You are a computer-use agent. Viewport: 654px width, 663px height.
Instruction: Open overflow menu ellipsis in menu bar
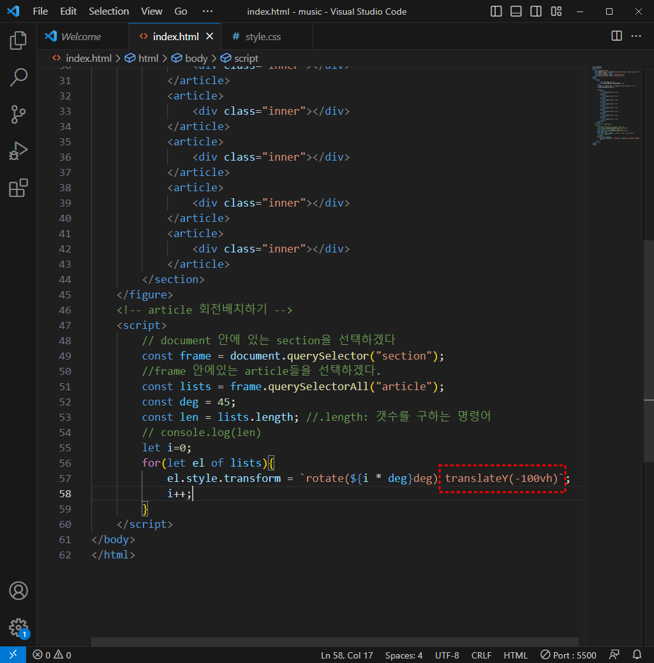pyautogui.click(x=207, y=11)
